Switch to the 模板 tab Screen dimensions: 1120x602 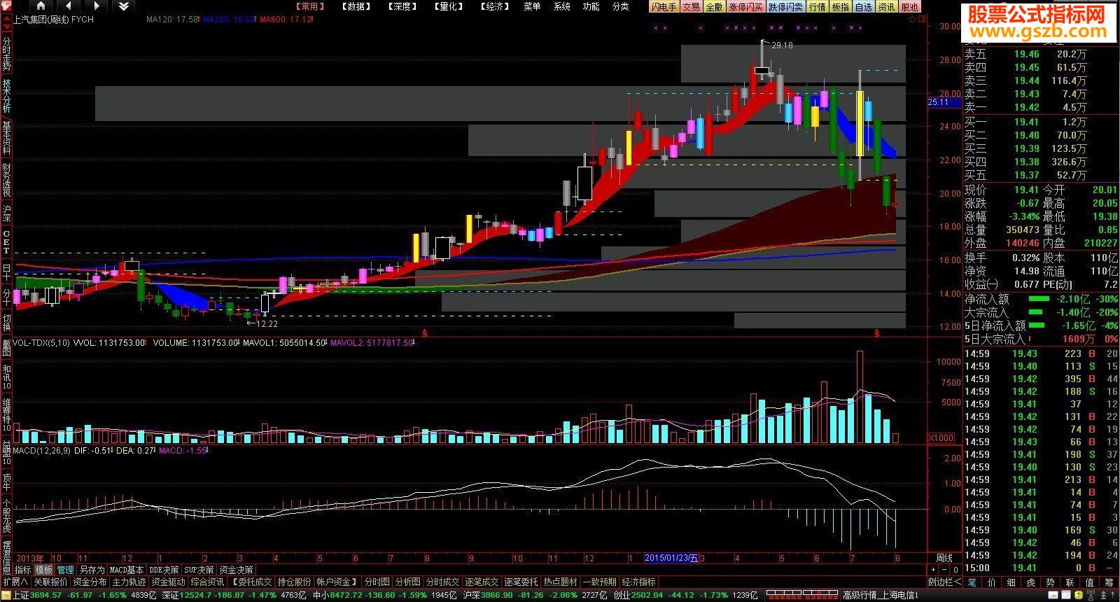pyautogui.click(x=44, y=570)
